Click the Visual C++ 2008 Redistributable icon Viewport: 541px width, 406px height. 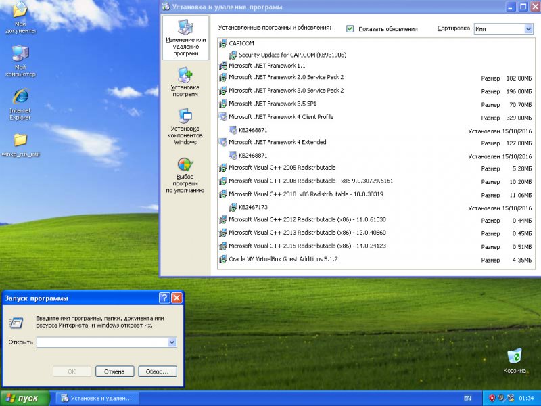223,181
